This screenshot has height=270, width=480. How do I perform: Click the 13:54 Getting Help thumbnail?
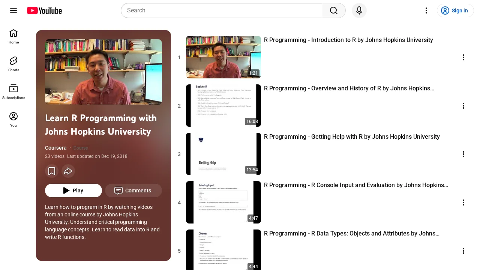[223, 154]
